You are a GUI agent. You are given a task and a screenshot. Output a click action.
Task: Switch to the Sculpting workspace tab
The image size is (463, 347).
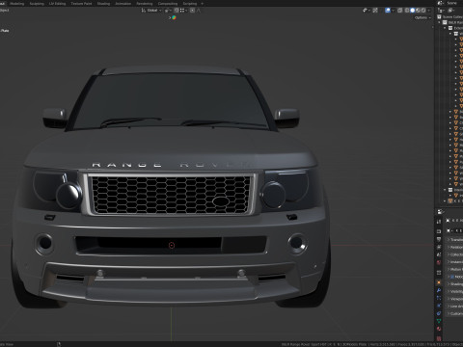click(x=37, y=4)
